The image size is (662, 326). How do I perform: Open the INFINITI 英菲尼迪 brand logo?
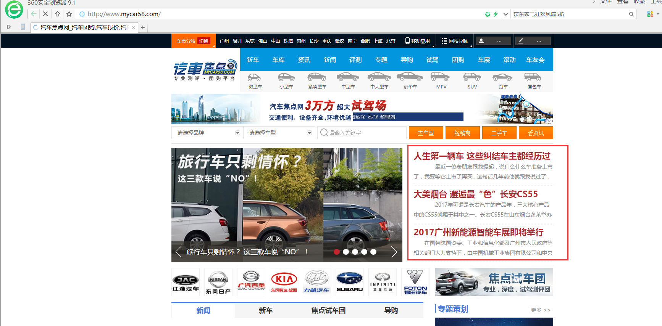tap(383, 282)
